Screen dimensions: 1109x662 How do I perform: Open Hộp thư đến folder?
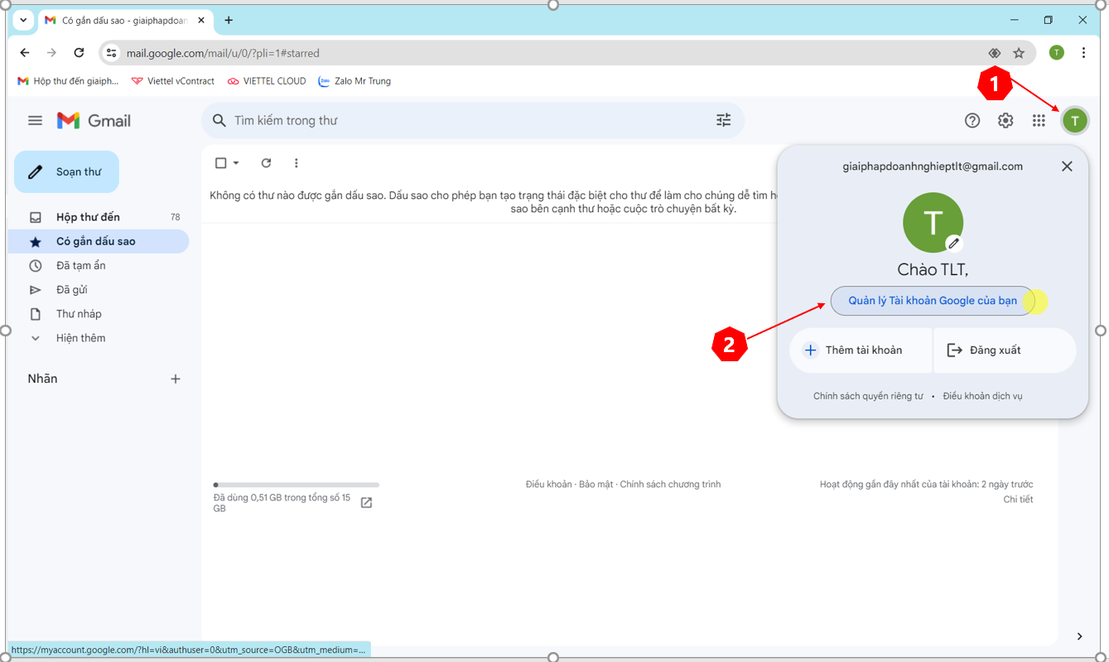pos(88,217)
